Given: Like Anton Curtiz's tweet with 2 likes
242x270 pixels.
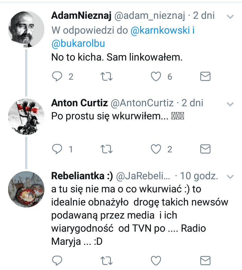Looking at the screenshot, I should pyautogui.click(x=156, y=149).
